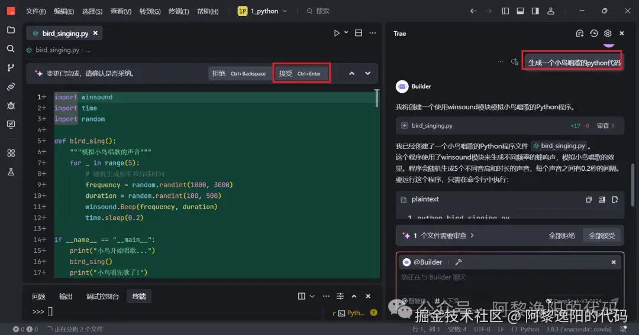Click 全部接受 accept all button
639x335 pixels.
602,235
